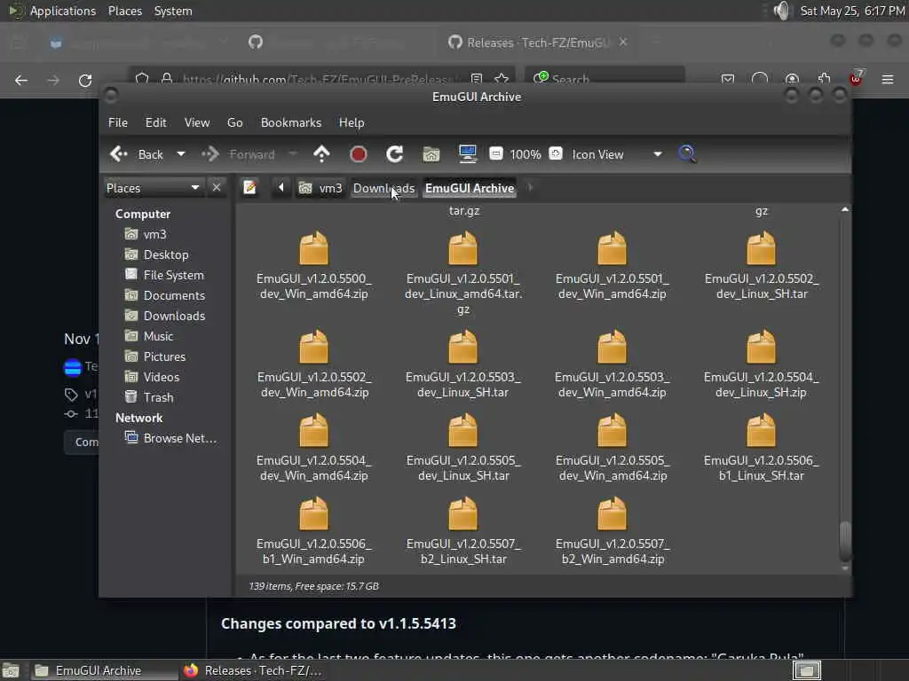909x681 pixels.
Task: Go up to parent folder icon
Action: (321, 154)
